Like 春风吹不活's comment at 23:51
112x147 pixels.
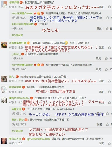point(109,143)
